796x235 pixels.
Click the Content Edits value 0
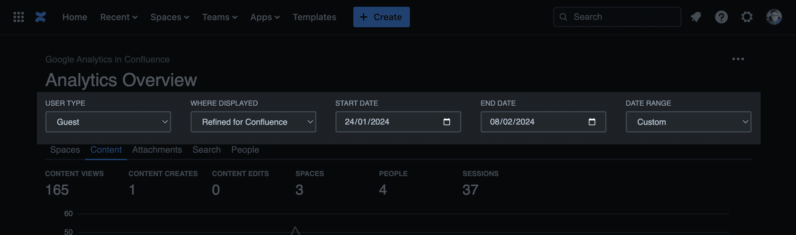[x=216, y=190]
